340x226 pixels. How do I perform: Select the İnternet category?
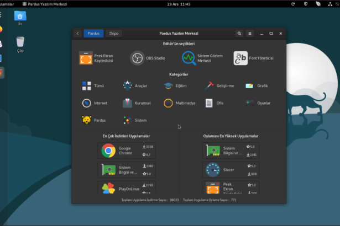point(95,103)
